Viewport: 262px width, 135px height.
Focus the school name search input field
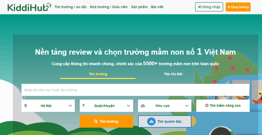(135, 90)
